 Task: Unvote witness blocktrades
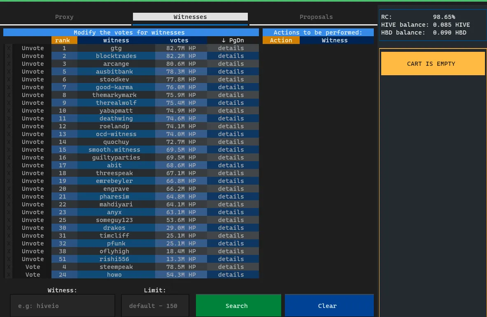[x=33, y=56]
